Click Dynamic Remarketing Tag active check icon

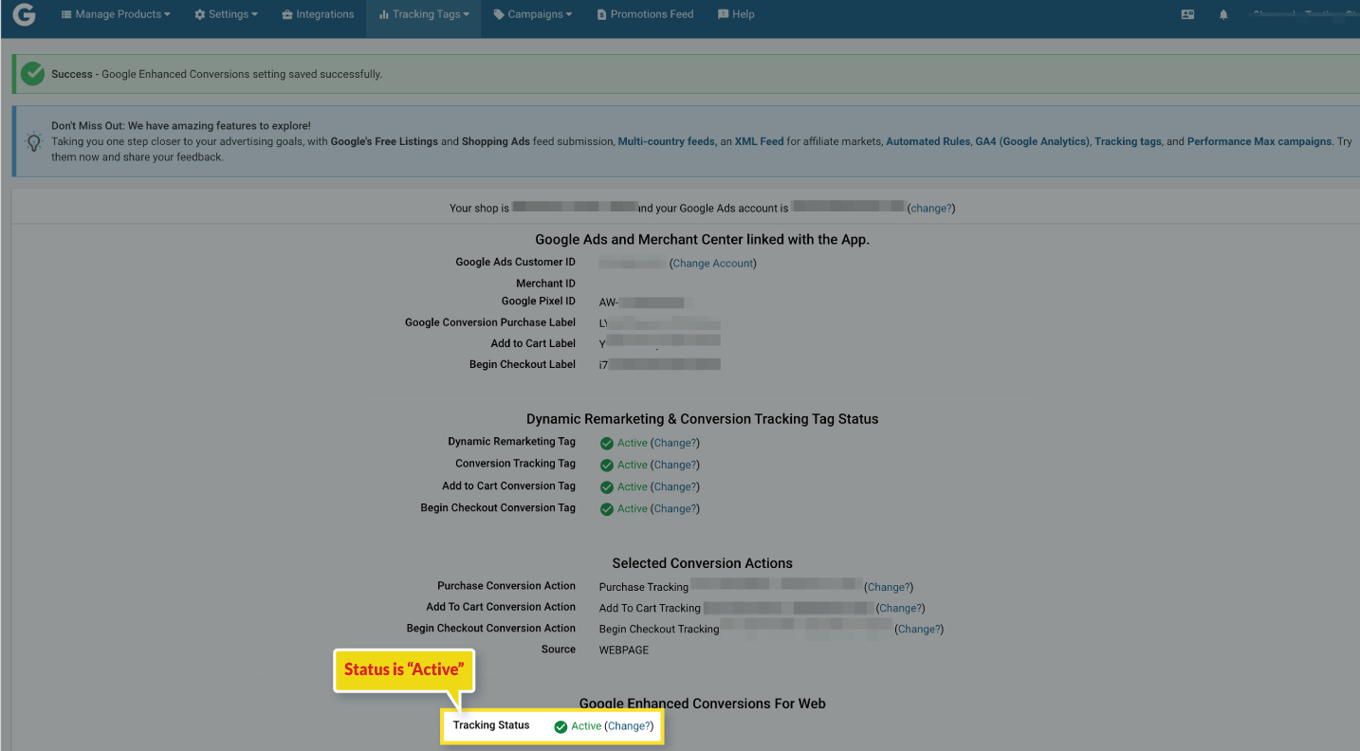(x=607, y=443)
